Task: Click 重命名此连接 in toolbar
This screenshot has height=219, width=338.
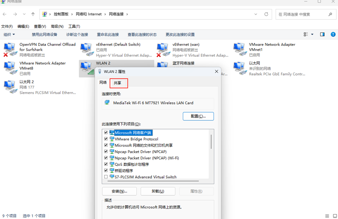Action: (108, 34)
